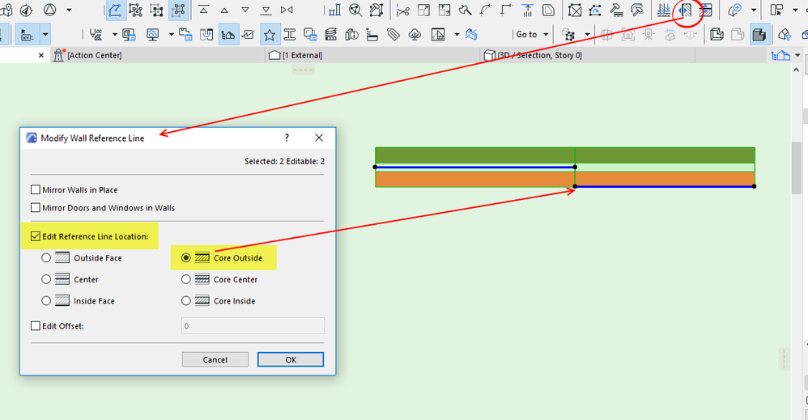
Task: Click the green top wall layer
Action: tap(565, 155)
